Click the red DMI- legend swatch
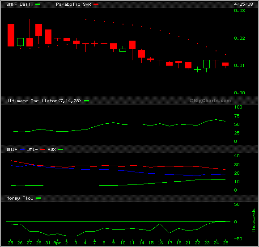The height and width of the screenshot is (247, 259). tap(42, 150)
